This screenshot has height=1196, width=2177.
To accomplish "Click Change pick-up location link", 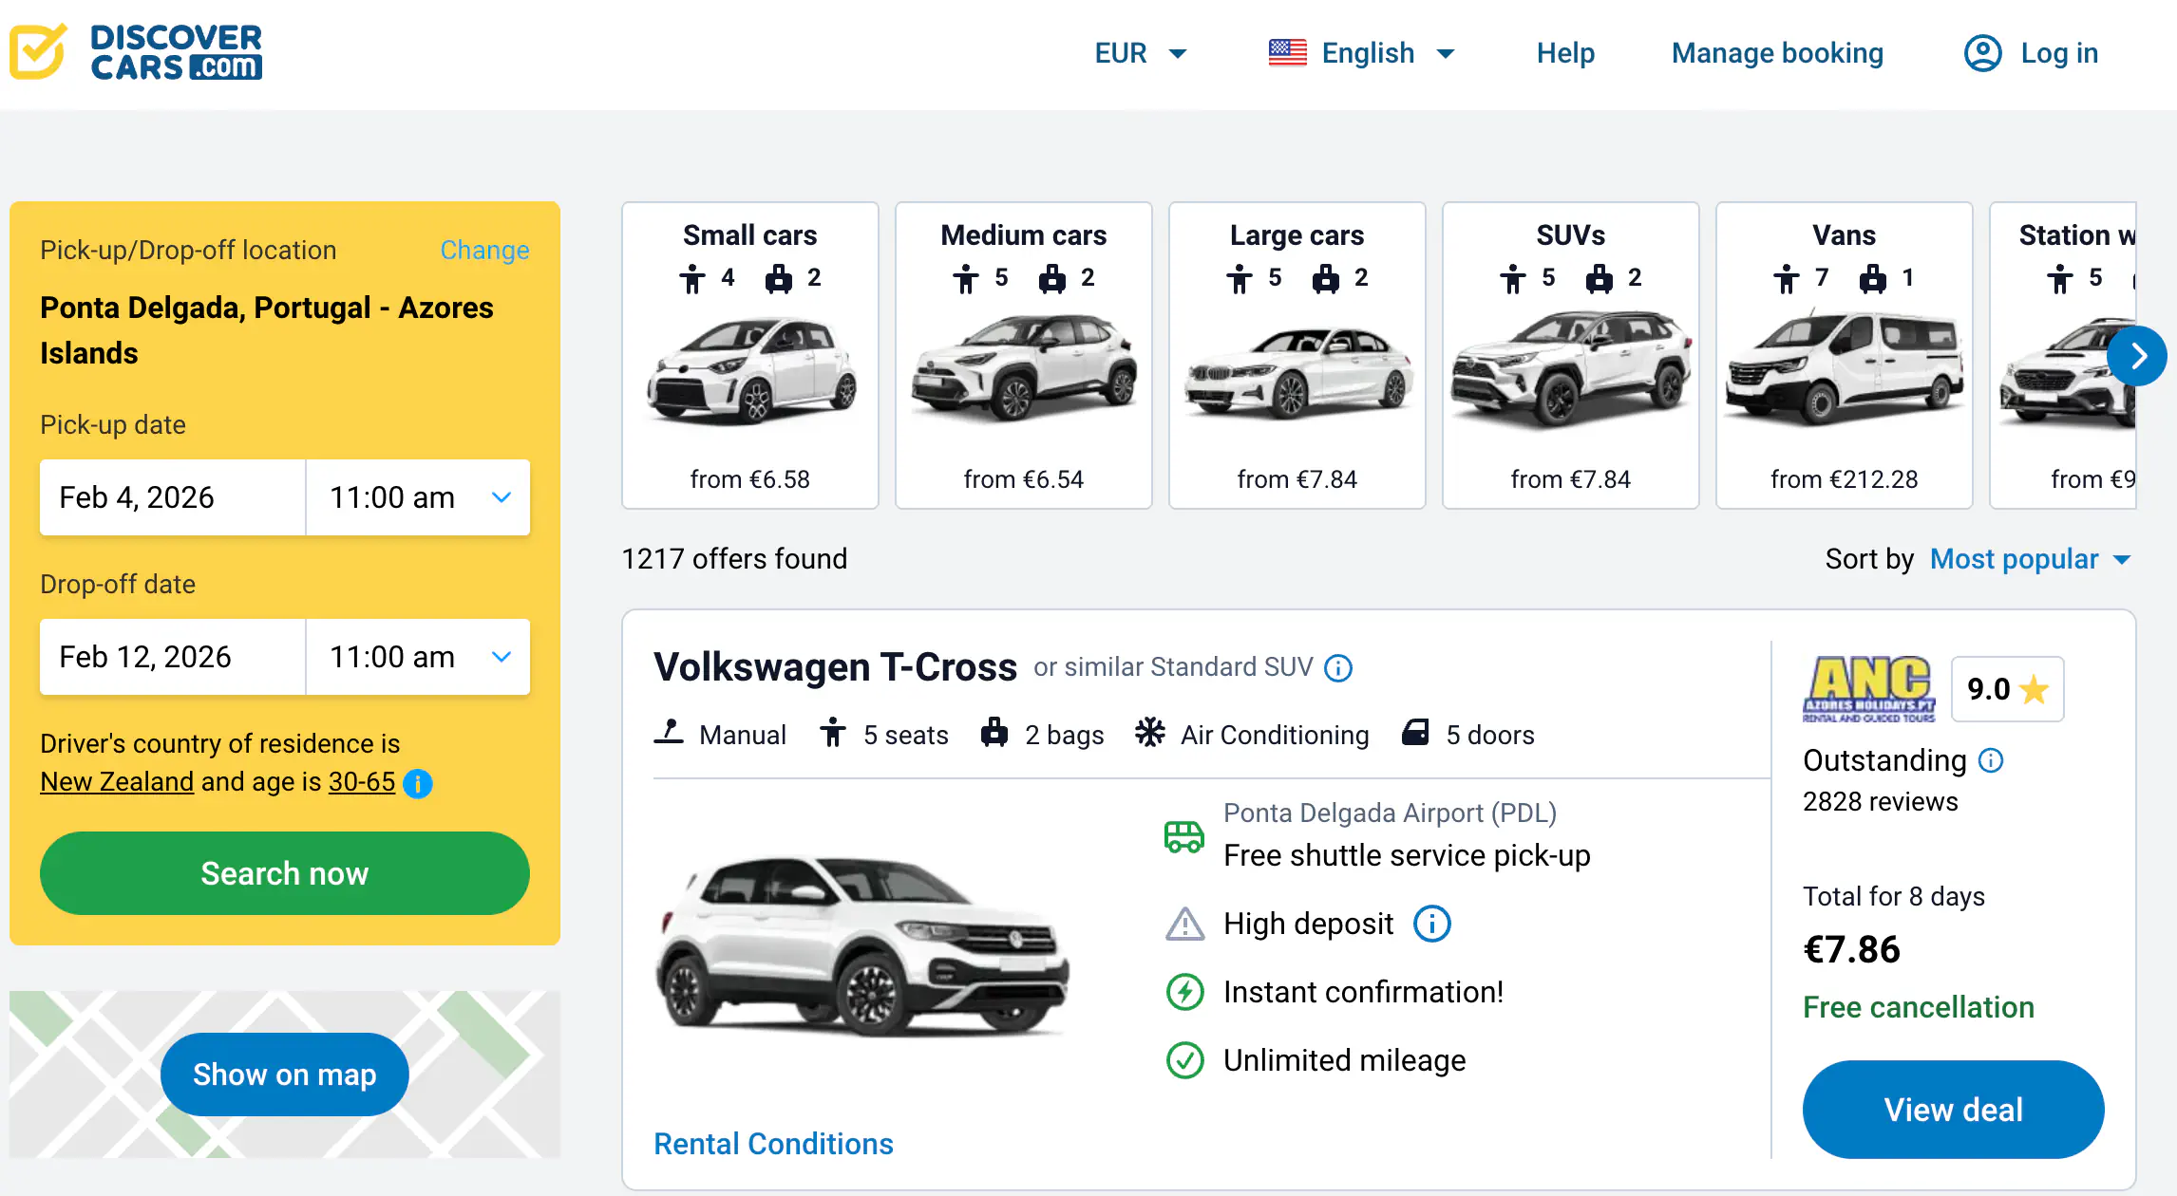I will 484,250.
